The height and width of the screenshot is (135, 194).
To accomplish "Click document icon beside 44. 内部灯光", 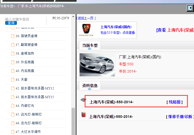I will pyautogui.click(x=13, y=106).
